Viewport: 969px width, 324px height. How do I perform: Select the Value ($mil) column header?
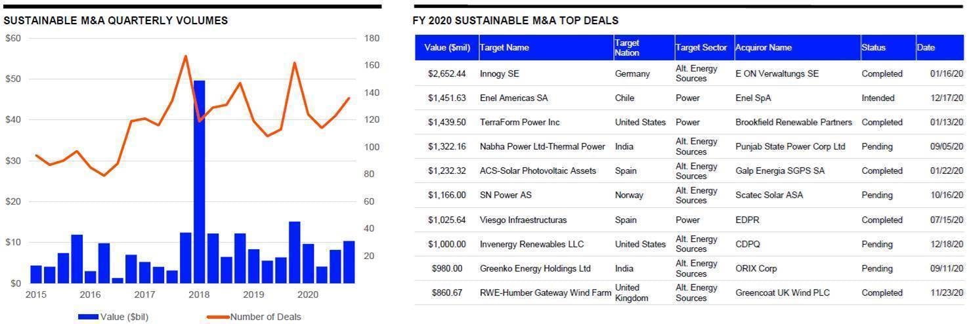pos(447,48)
